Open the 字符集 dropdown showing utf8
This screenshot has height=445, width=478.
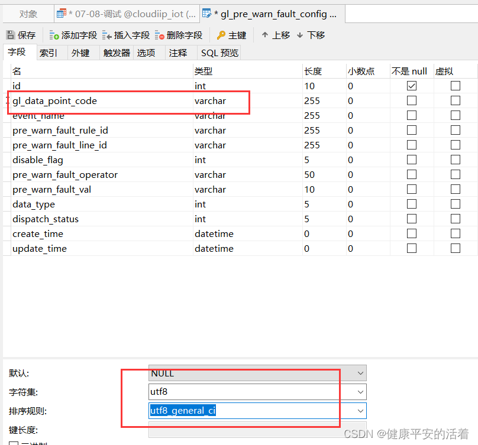(x=360, y=392)
